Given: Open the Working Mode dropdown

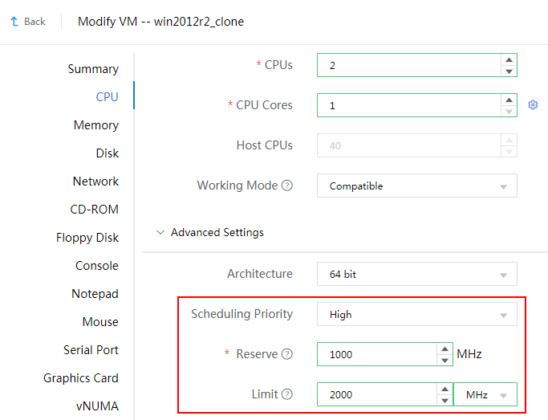Looking at the screenshot, I should (x=416, y=186).
